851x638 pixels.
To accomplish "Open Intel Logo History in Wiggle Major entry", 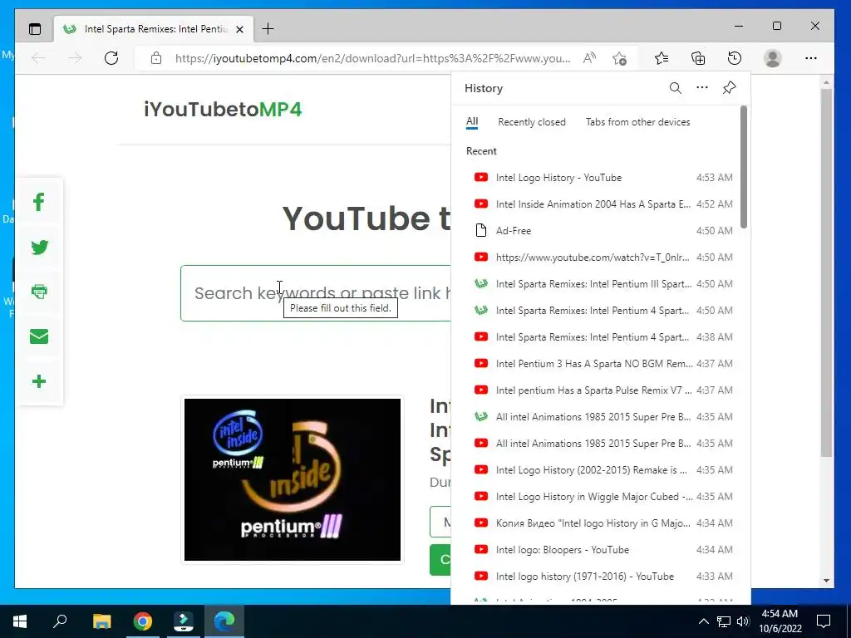I will 599,497.
